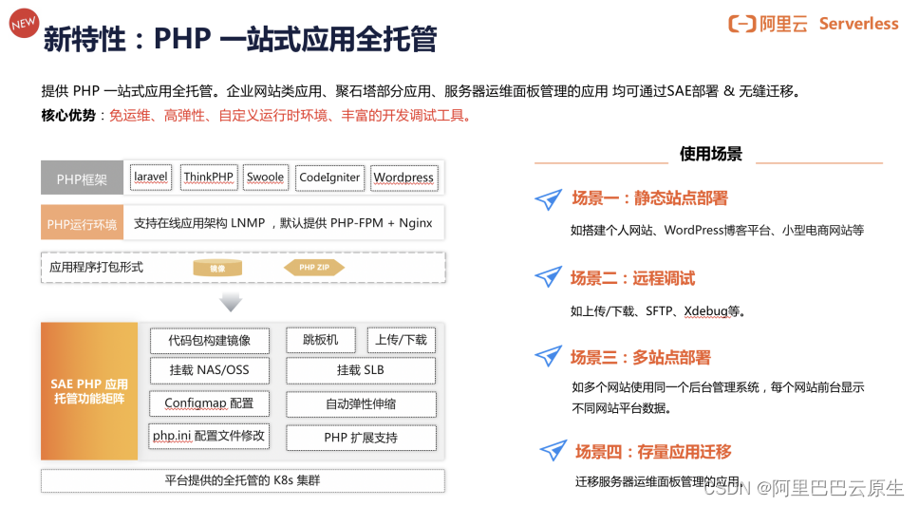
Task: Click the paper plane icon beside 场景一
Action: [549, 199]
